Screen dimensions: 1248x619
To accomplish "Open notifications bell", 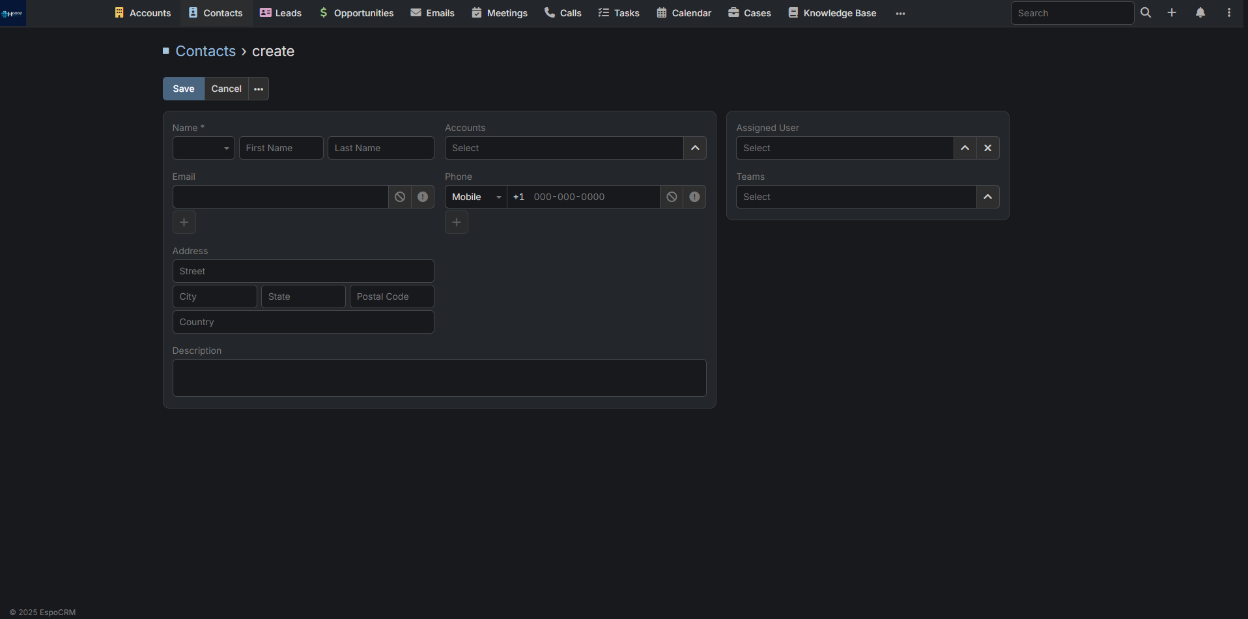I will [1200, 12].
